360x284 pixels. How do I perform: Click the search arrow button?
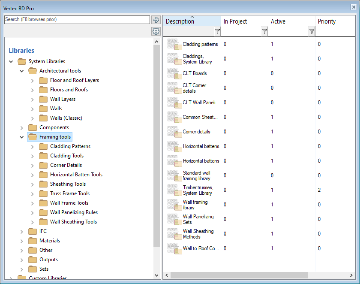[156, 20]
